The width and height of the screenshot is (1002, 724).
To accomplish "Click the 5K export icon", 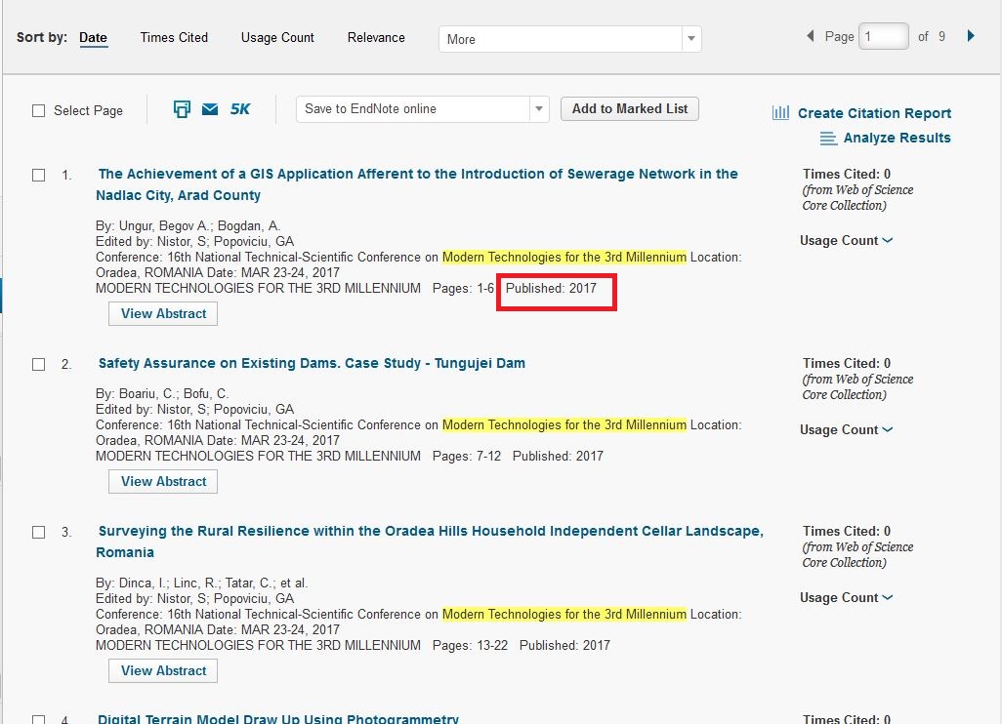I will (x=240, y=109).
